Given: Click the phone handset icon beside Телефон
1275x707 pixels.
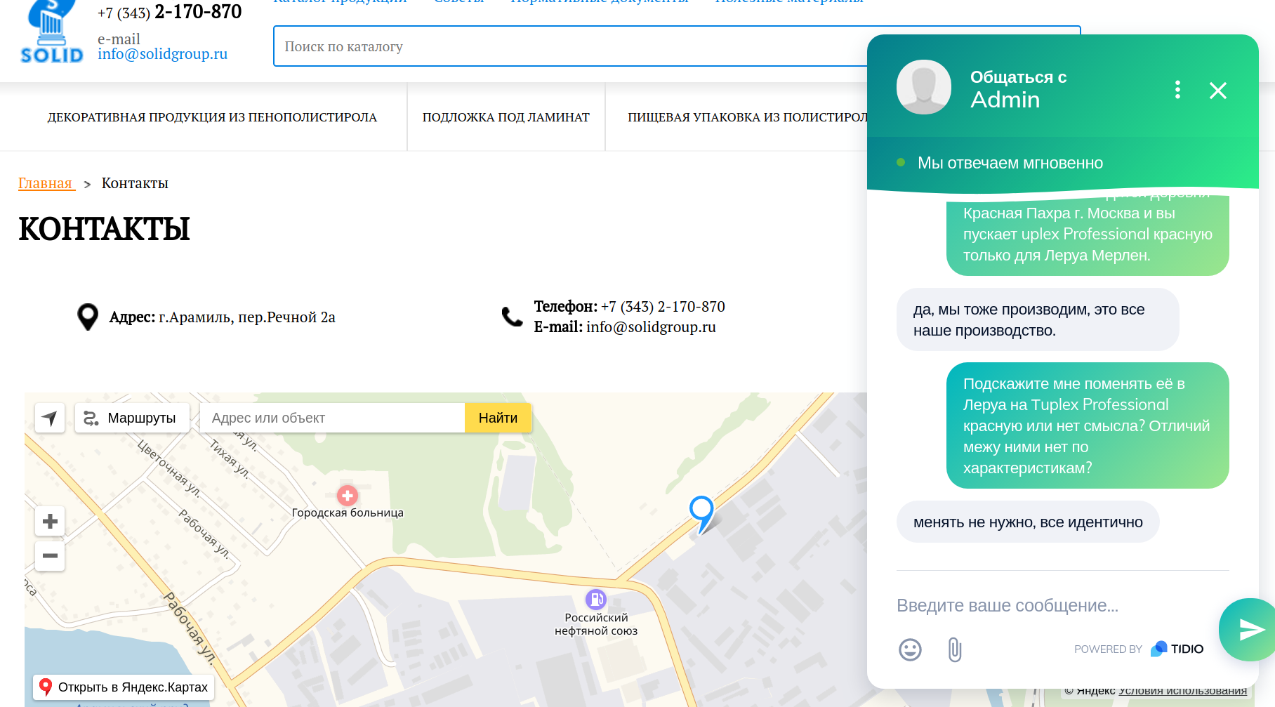Looking at the screenshot, I should [513, 317].
